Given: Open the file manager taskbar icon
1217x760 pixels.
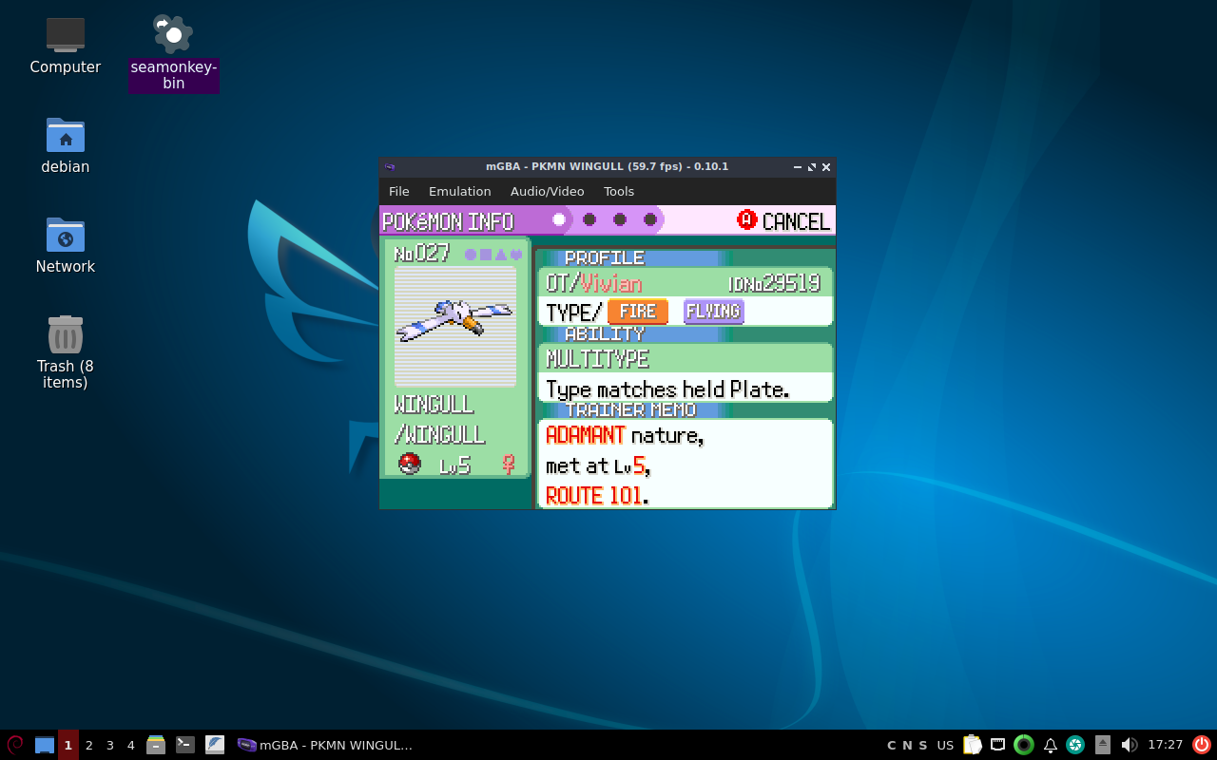Looking at the screenshot, I should 156,745.
